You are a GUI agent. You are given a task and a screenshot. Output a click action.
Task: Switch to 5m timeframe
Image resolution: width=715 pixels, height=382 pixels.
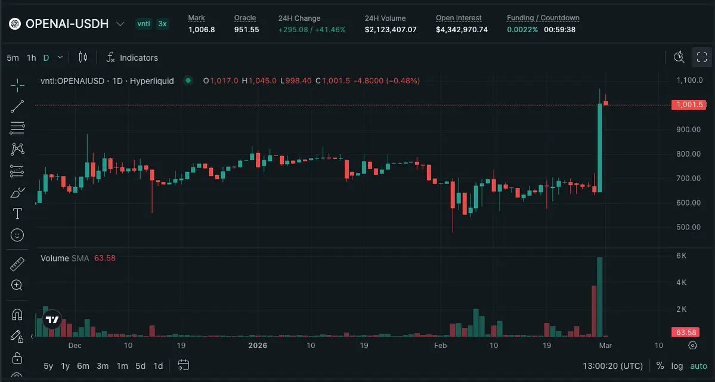pos(13,58)
